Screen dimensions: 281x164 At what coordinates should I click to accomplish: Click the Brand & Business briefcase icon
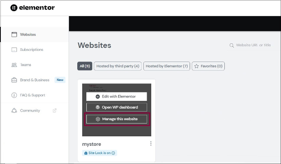(14, 80)
